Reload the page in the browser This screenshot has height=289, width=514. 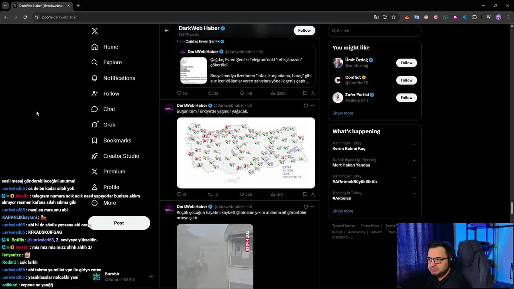[x=25, y=17]
